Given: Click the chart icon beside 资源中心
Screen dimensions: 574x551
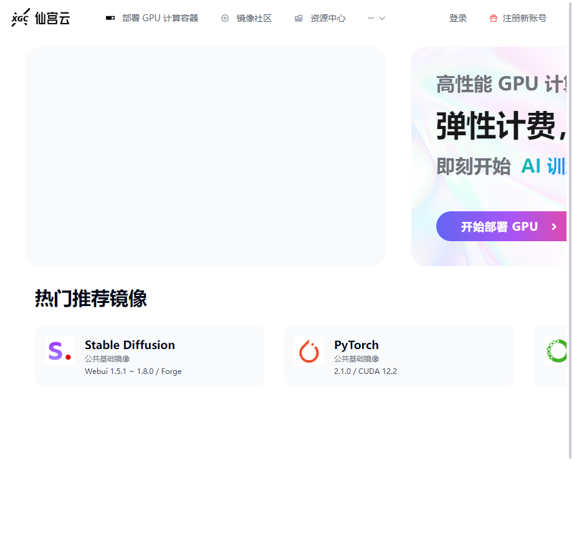Looking at the screenshot, I should pos(299,18).
